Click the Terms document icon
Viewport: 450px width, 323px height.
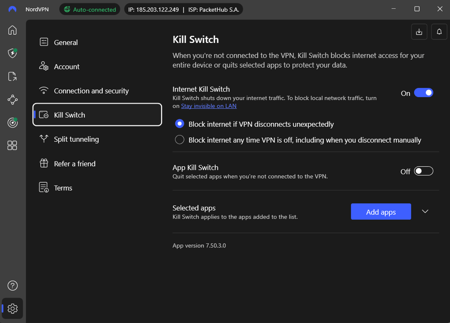44,187
